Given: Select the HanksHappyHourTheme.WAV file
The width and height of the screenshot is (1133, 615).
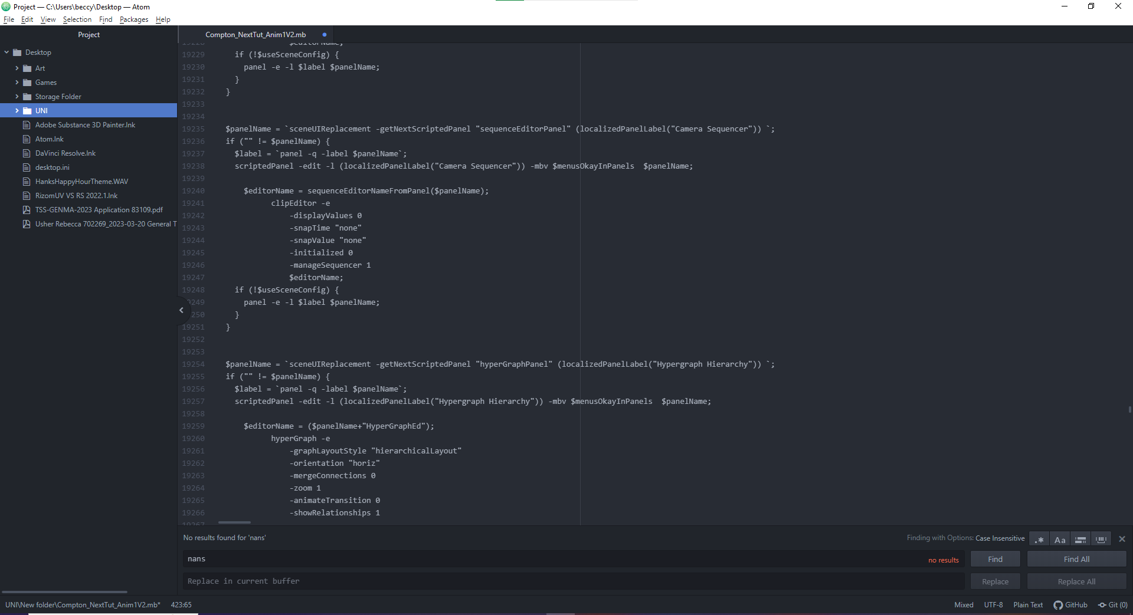Looking at the screenshot, I should (81, 182).
